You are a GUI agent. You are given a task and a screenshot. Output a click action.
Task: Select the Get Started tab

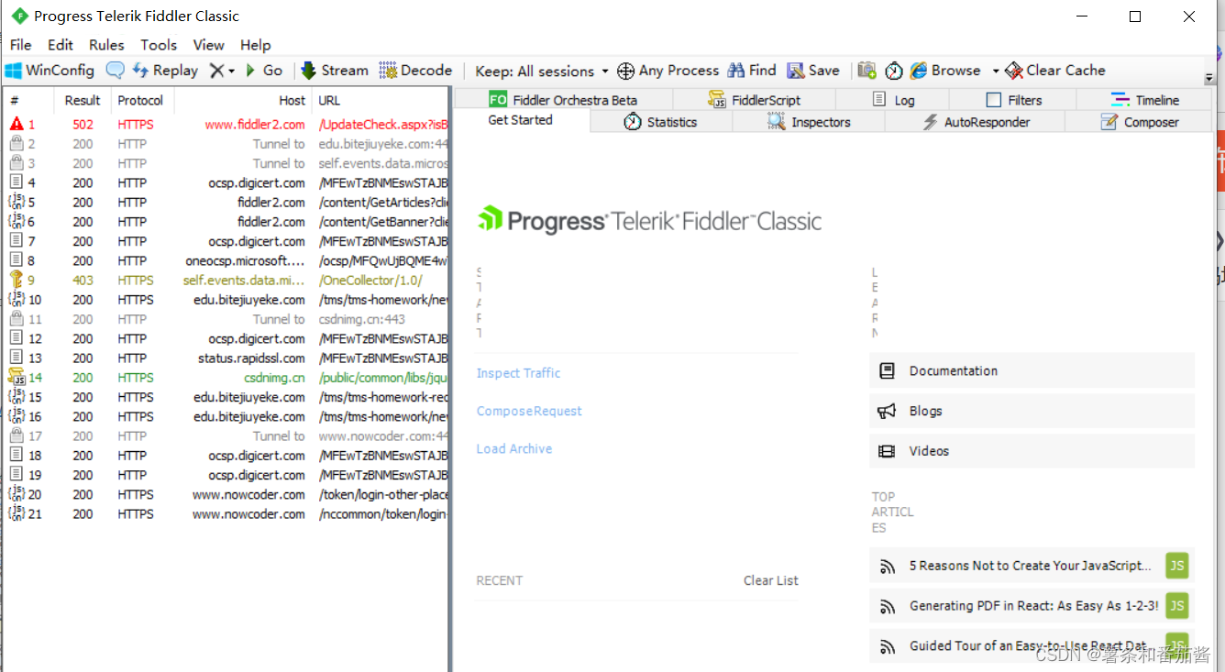[520, 120]
